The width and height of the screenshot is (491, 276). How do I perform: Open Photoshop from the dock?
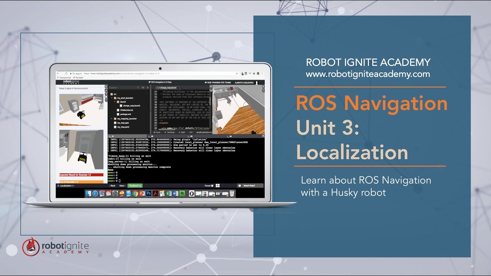point(148,194)
